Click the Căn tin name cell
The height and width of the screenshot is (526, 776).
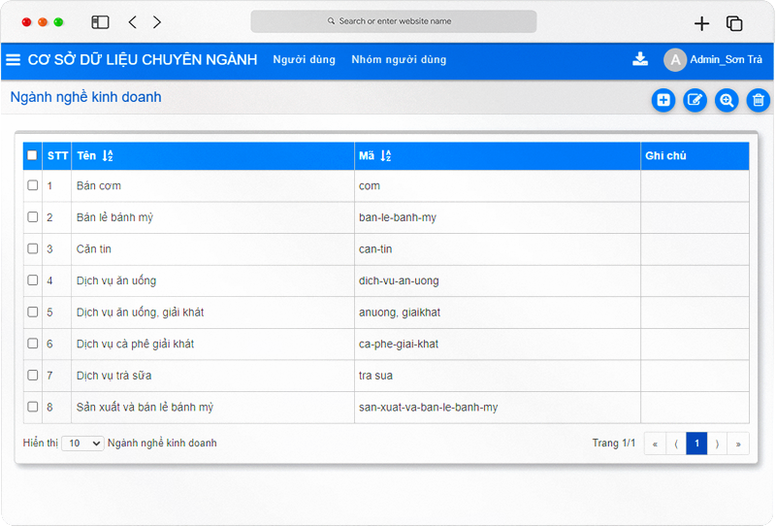point(212,249)
